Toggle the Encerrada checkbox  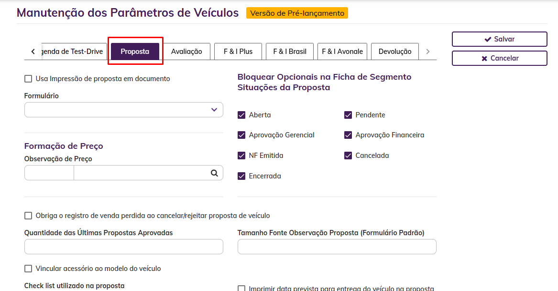click(x=241, y=176)
